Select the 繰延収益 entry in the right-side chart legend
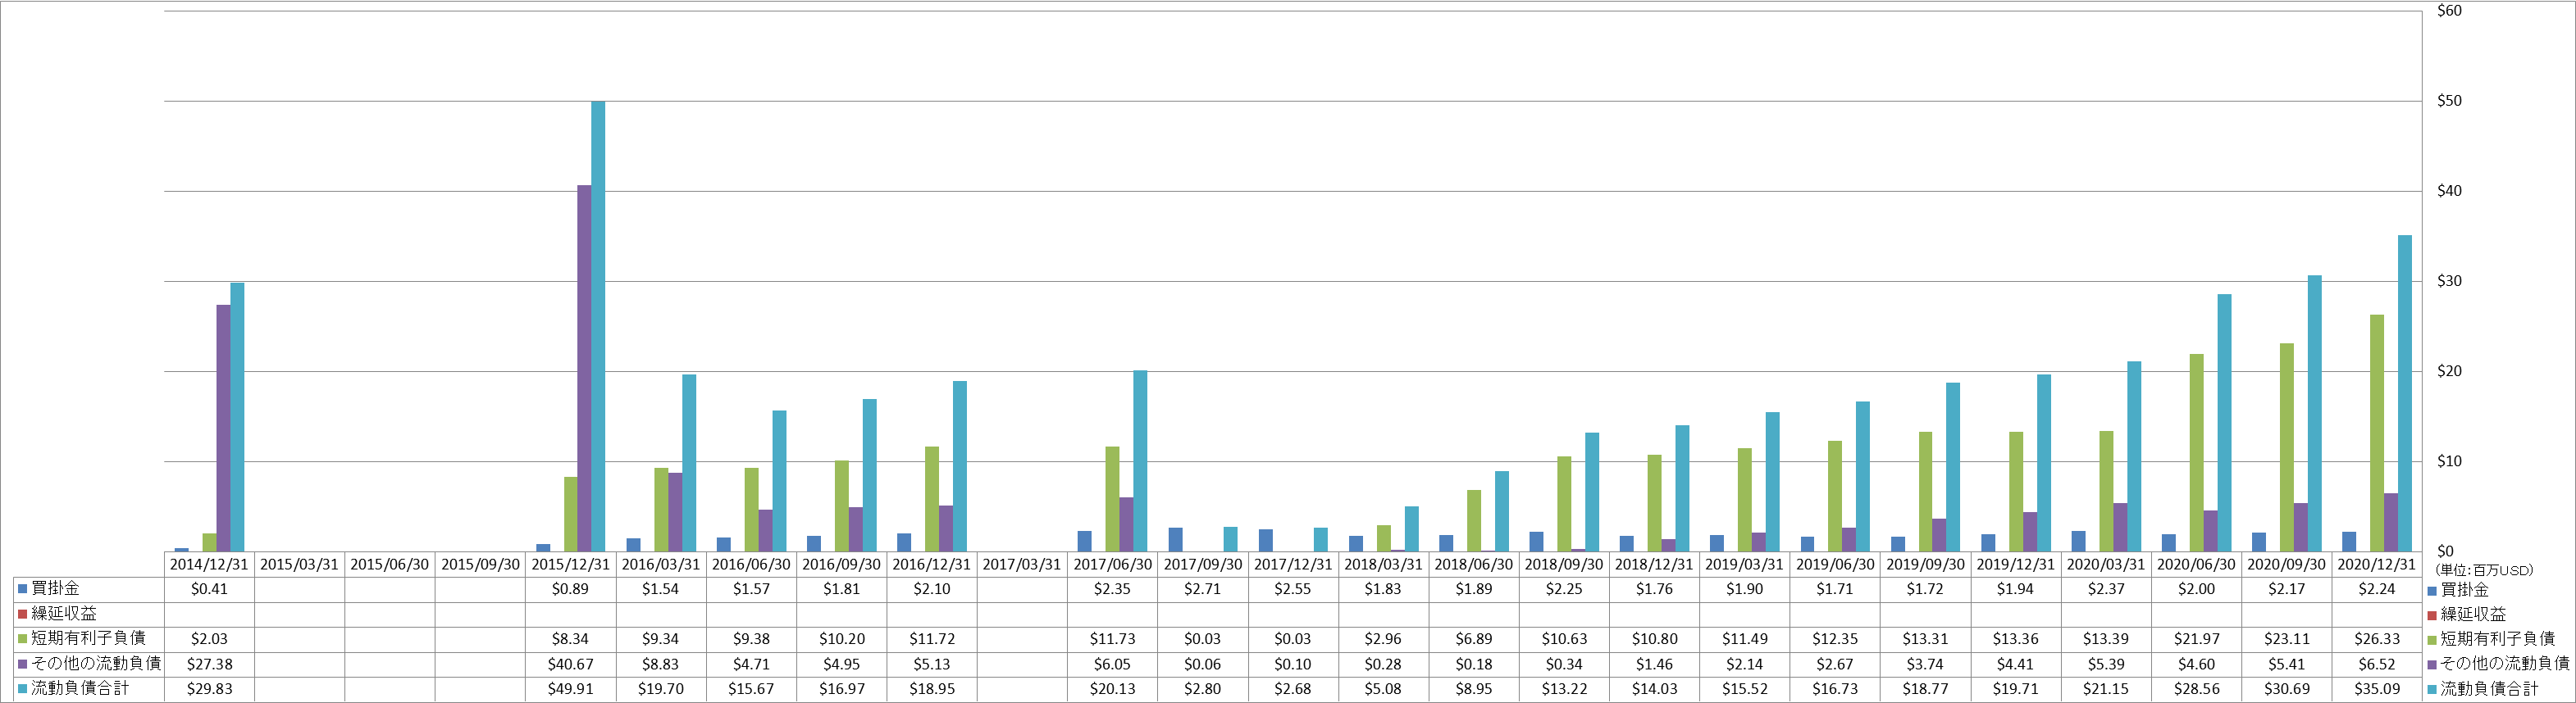The height and width of the screenshot is (703, 2576). pyautogui.click(x=2466, y=615)
